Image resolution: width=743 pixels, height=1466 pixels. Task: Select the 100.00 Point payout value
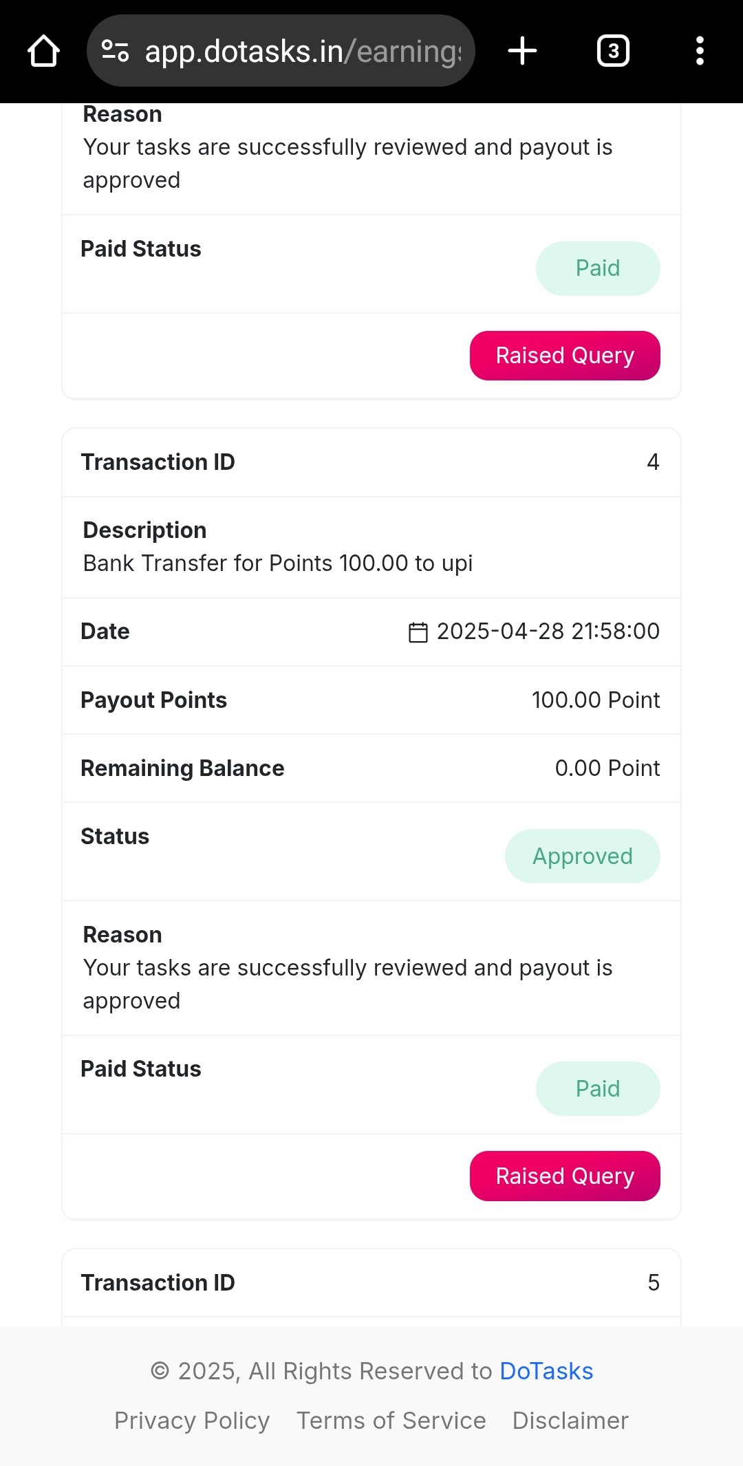596,700
